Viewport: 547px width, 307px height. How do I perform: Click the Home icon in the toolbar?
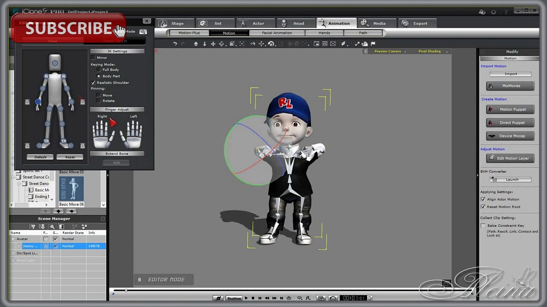pyautogui.click(x=196, y=44)
